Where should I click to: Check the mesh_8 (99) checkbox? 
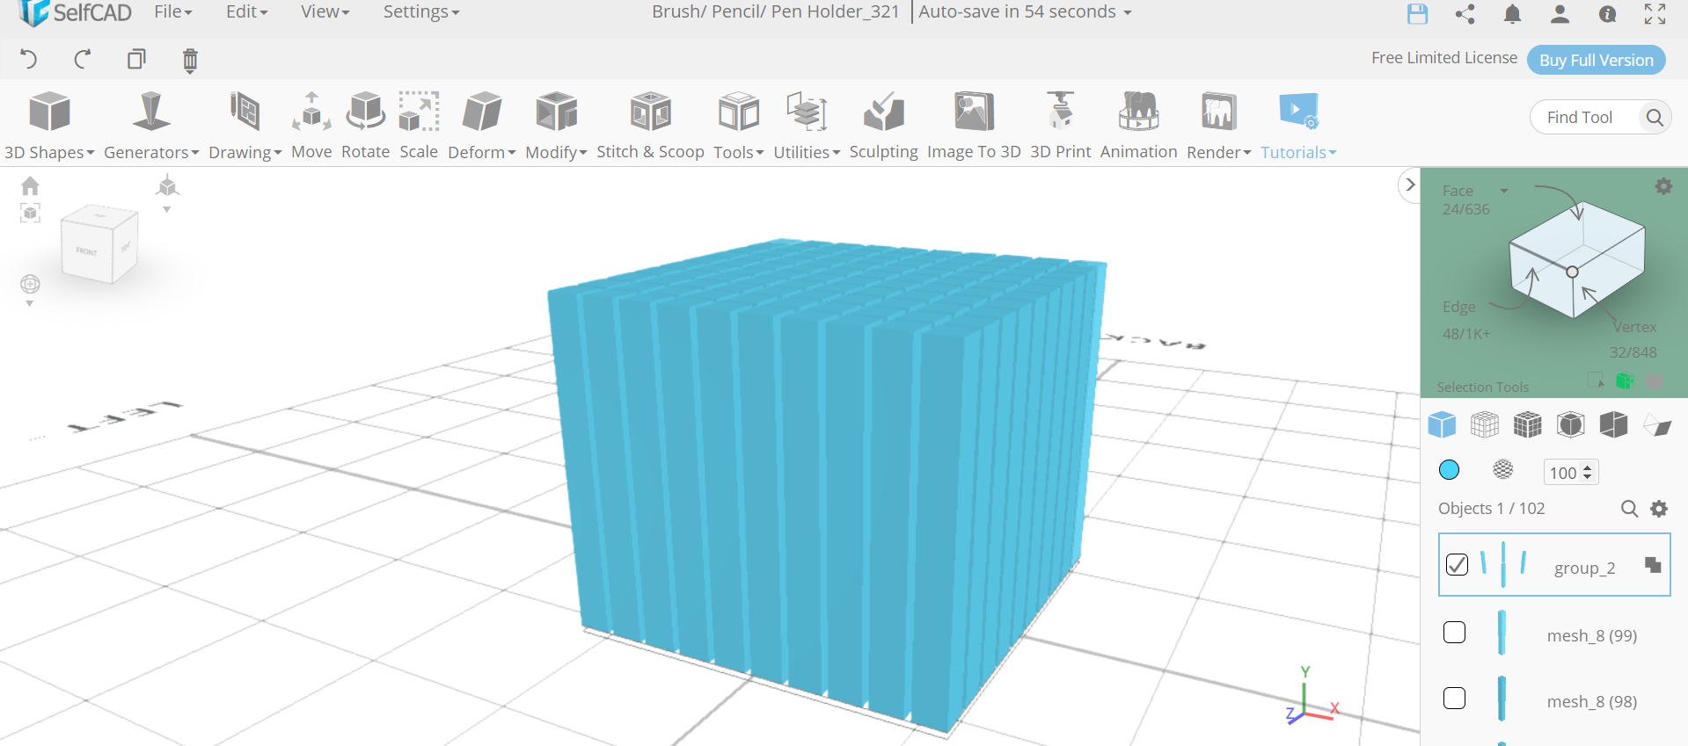click(x=1455, y=633)
